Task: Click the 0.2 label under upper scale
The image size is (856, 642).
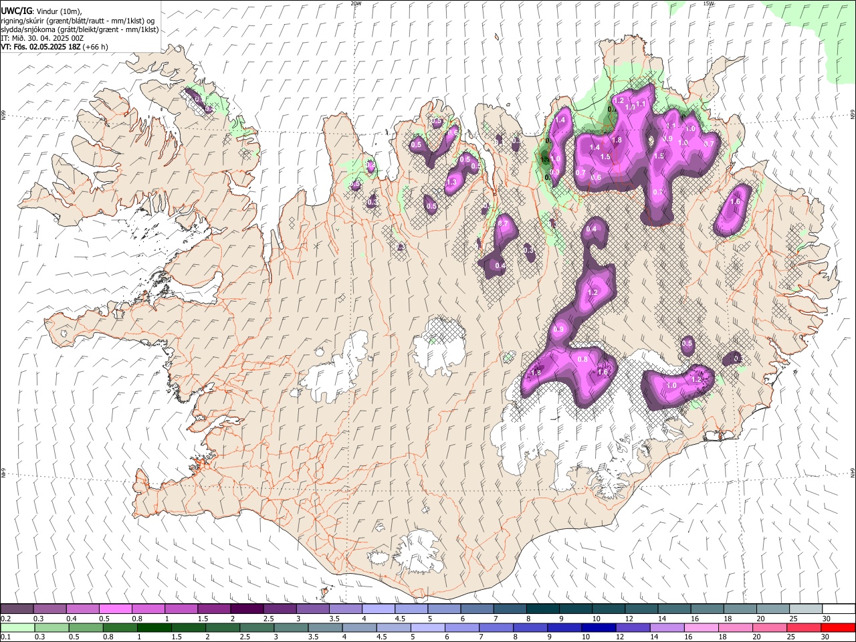Action: point(5,619)
